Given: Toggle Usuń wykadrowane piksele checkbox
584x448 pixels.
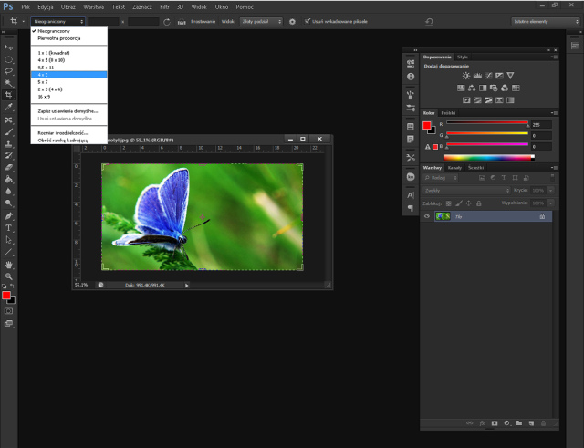Looking at the screenshot, I should [308, 21].
